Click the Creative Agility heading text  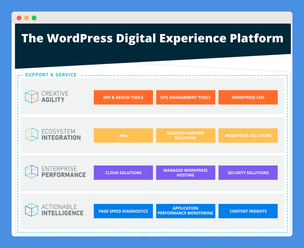coord(55,97)
